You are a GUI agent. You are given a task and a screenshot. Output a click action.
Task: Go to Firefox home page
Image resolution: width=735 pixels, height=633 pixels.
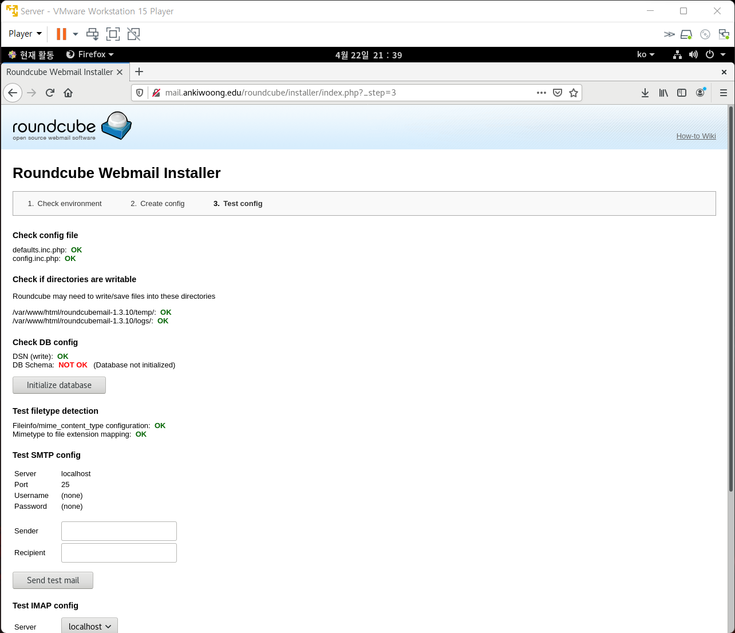point(68,93)
